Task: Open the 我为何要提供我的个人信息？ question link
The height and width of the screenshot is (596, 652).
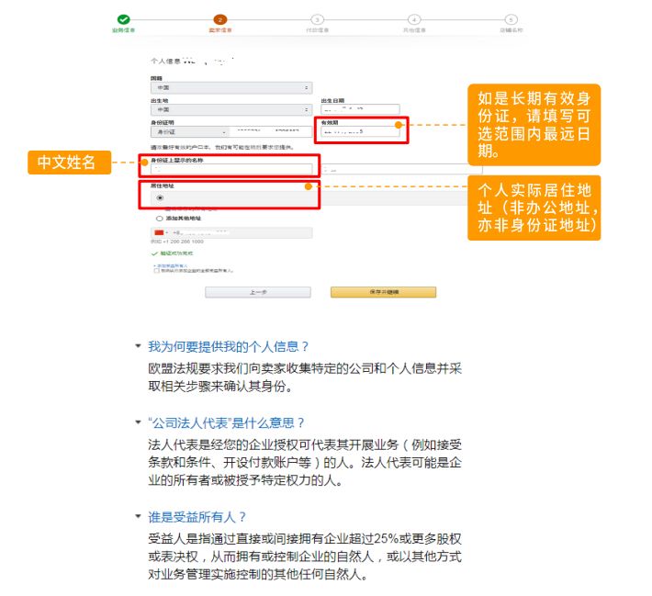Action: [x=229, y=346]
